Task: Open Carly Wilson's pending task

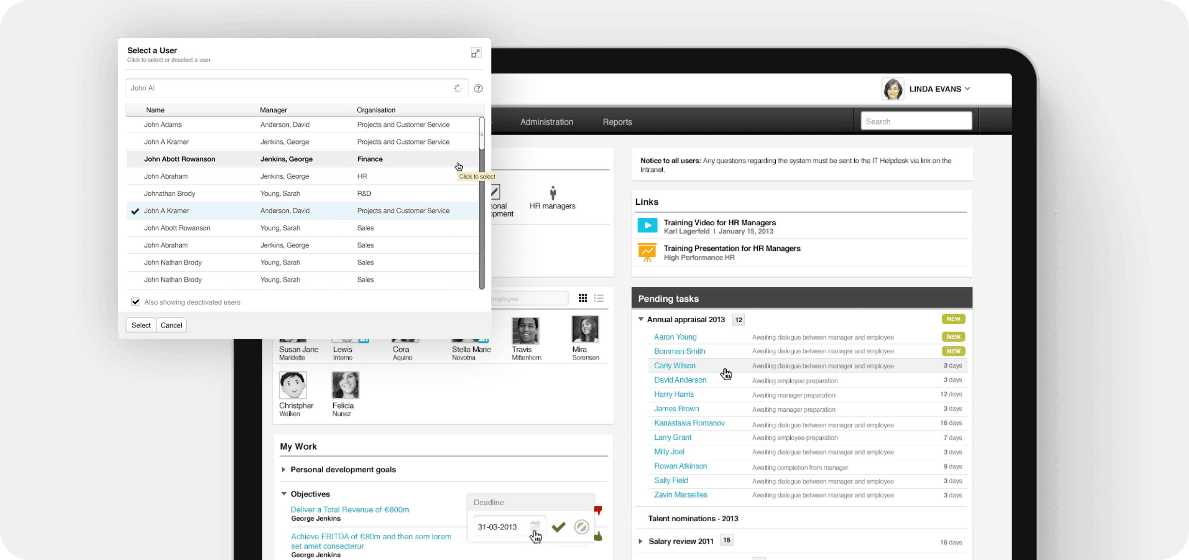Action: click(674, 365)
